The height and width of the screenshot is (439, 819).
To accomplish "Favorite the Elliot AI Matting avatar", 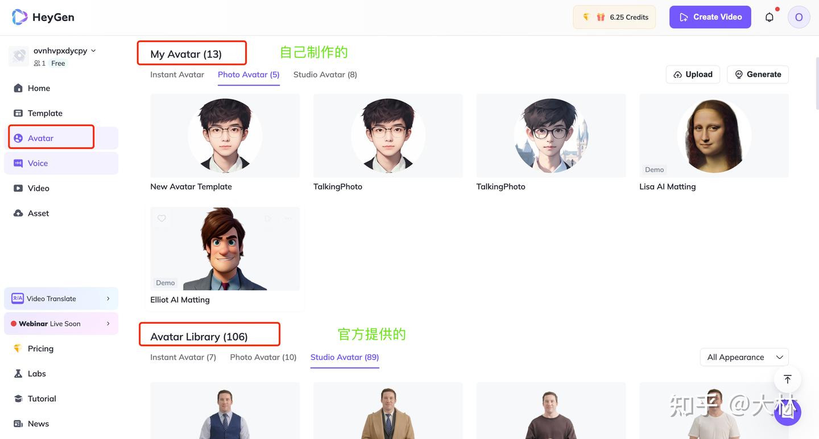I will coord(162,218).
